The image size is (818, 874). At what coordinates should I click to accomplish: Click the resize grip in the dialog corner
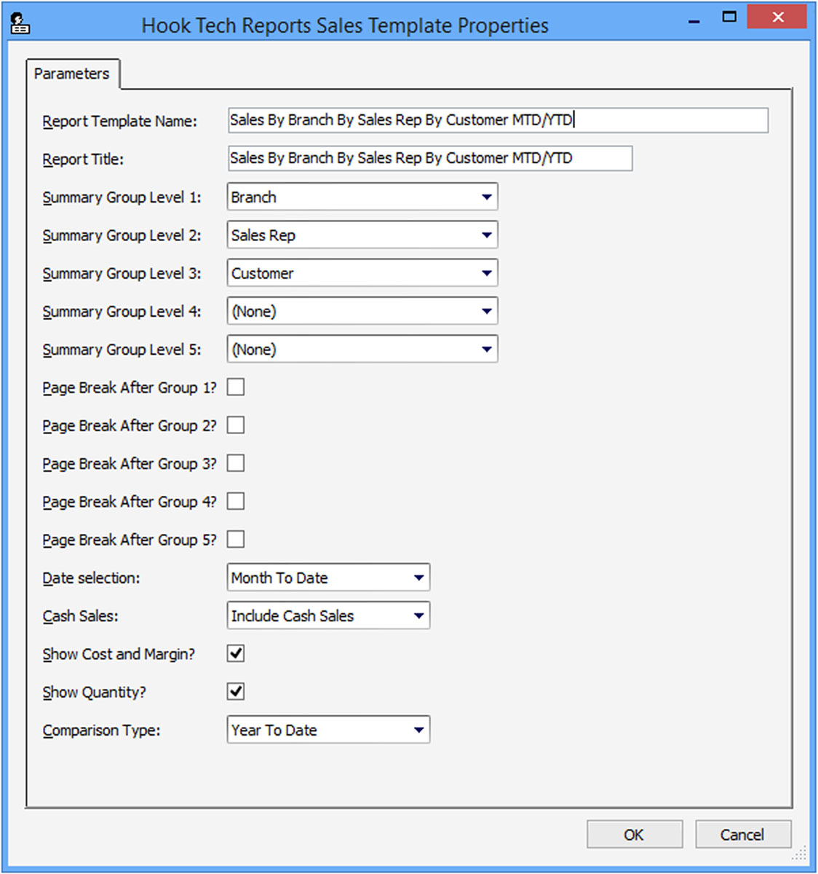click(800, 854)
